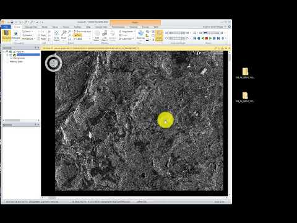The image size is (297, 223).
Task: Toggle the Background layer checkbox
Action: (x=11, y=58)
